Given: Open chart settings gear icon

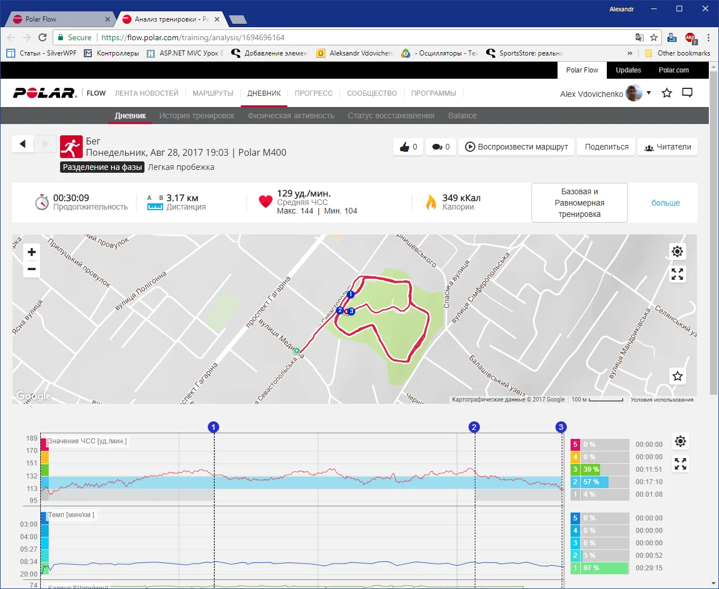Looking at the screenshot, I should click(680, 441).
